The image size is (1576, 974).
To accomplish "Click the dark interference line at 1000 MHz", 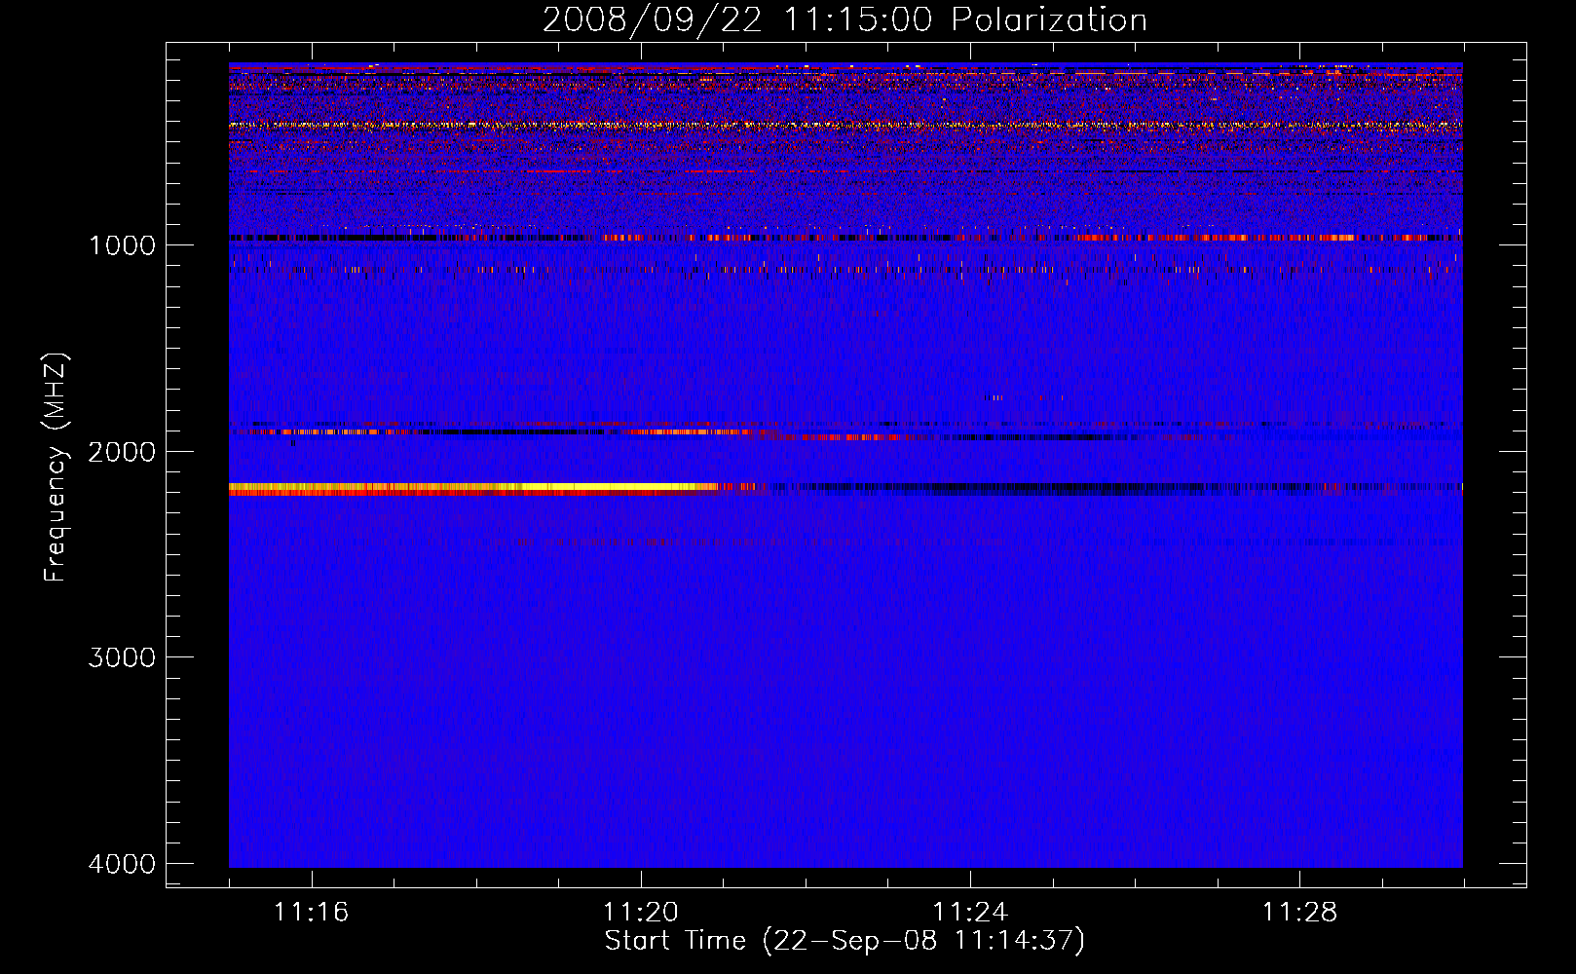I will pyautogui.click(x=845, y=238).
